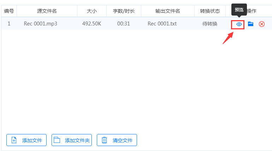272x151 pixels.
Task: Open output folder for Rec 0001.mp3
Action: point(250,24)
